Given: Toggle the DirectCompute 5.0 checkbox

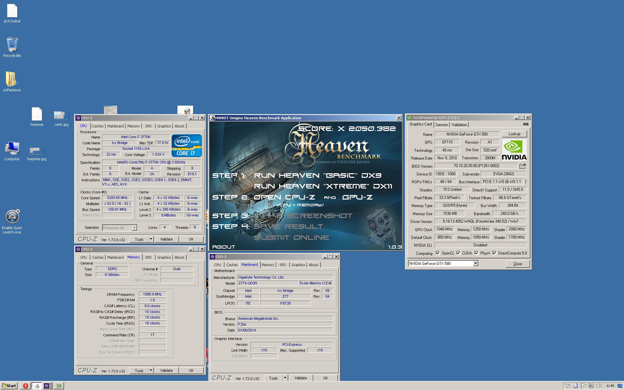Looking at the screenshot, I should tap(494, 253).
